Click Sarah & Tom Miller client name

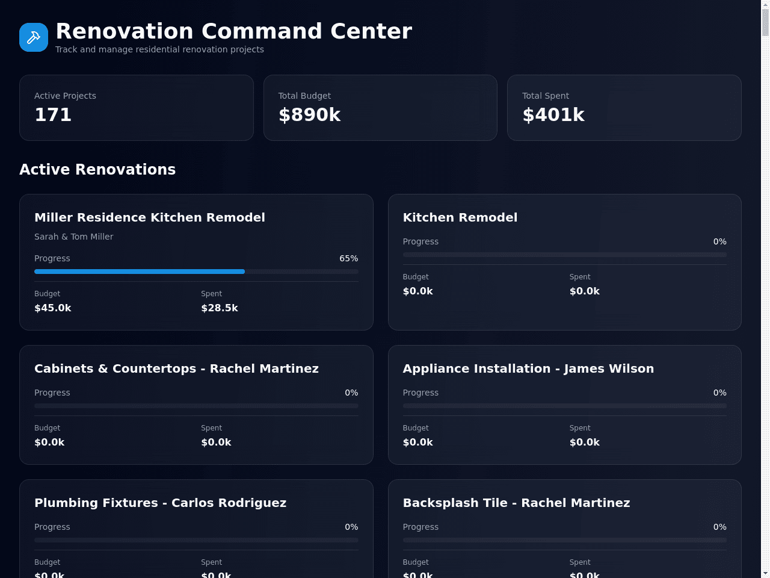tap(73, 237)
